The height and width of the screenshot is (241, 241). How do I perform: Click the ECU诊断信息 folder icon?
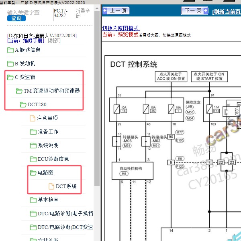[33, 159]
